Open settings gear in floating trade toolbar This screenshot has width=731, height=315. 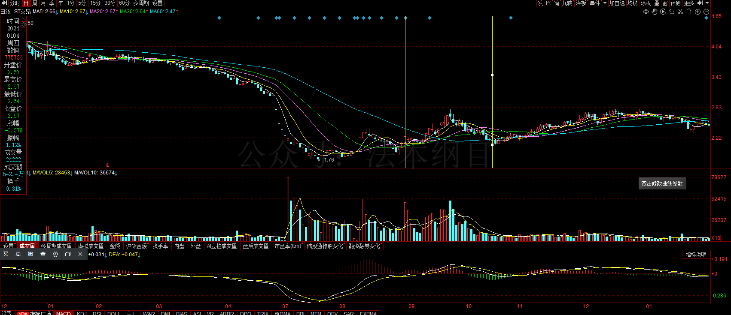tap(55, 254)
